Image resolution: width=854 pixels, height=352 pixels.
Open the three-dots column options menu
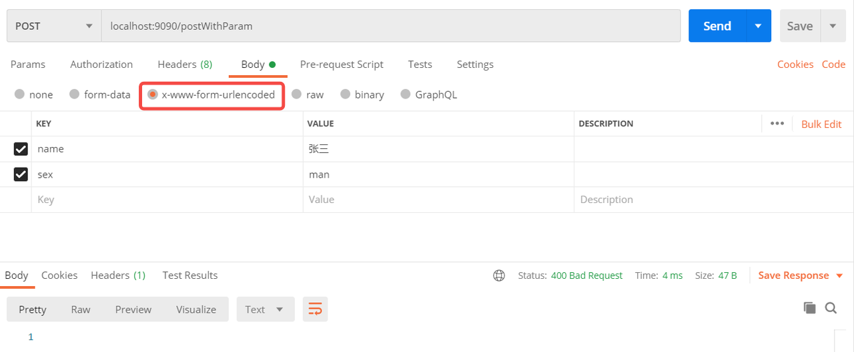coord(777,124)
